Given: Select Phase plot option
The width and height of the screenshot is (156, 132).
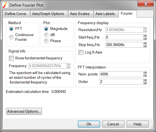Looking at the screenshot, I should click(x=46, y=41).
